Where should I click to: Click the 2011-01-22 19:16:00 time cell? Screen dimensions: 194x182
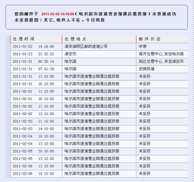click(x=33, y=46)
